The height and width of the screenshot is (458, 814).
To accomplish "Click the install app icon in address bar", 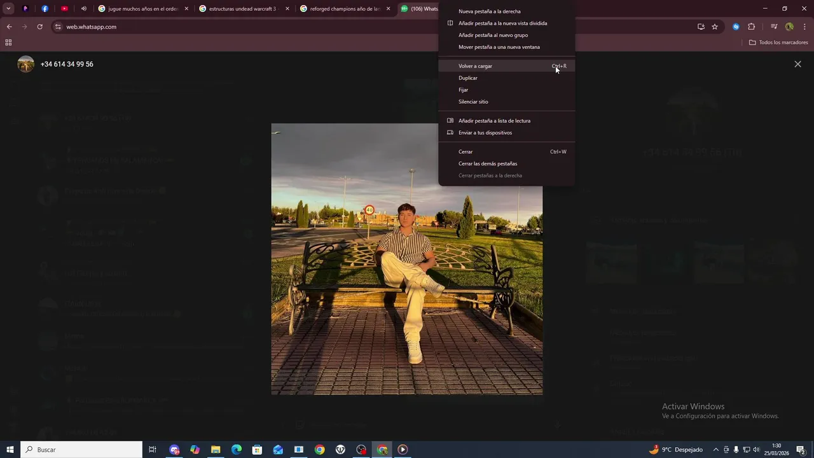I will click(x=701, y=27).
